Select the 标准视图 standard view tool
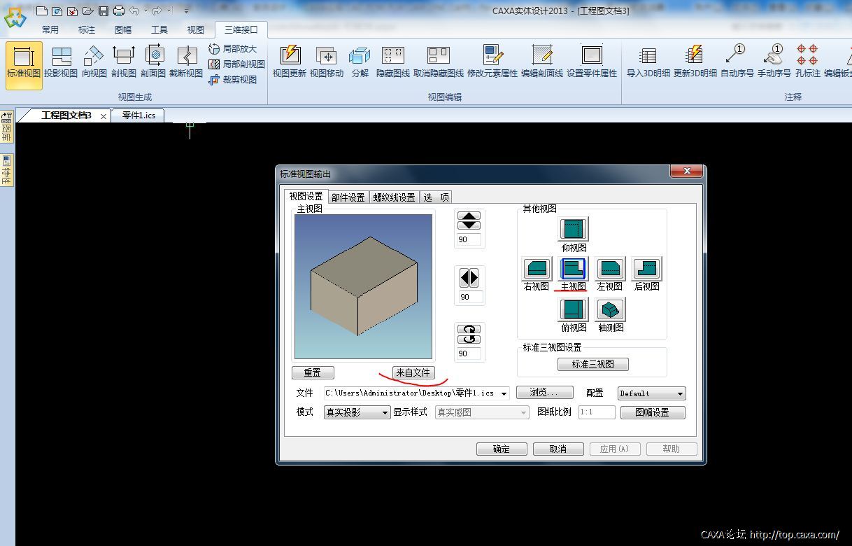 tap(24, 64)
